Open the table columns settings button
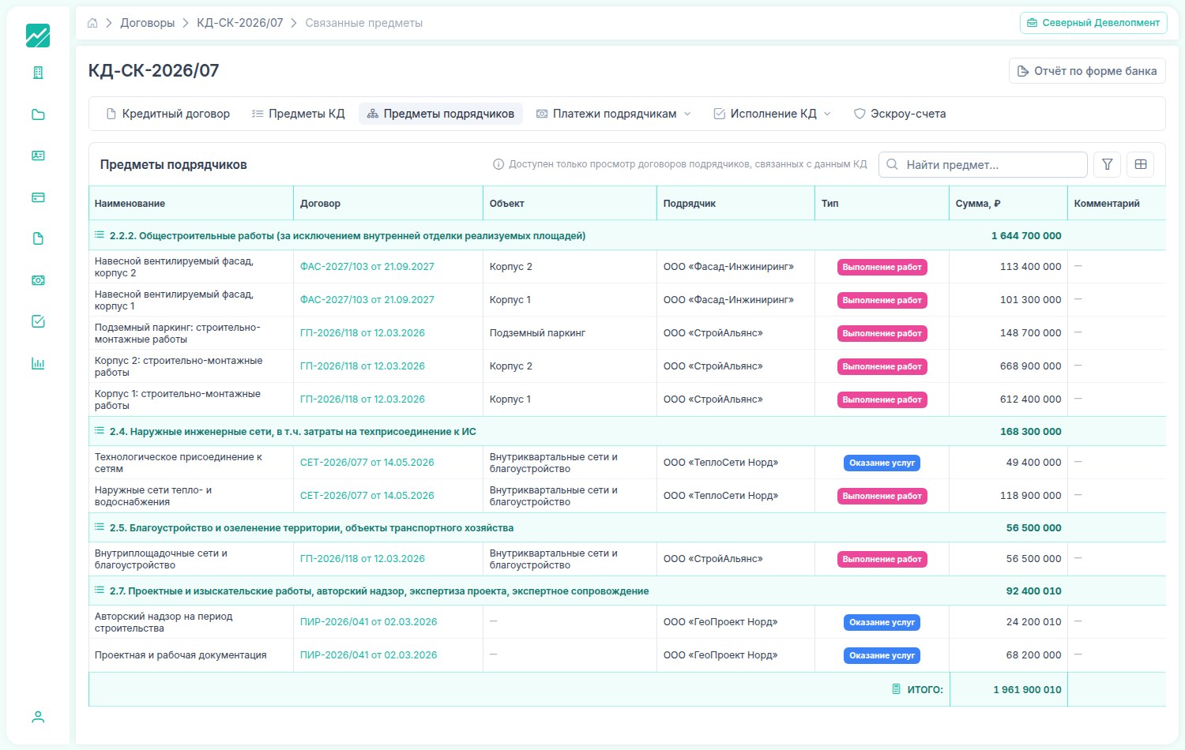Viewport: 1185px width, 750px height. tap(1141, 164)
